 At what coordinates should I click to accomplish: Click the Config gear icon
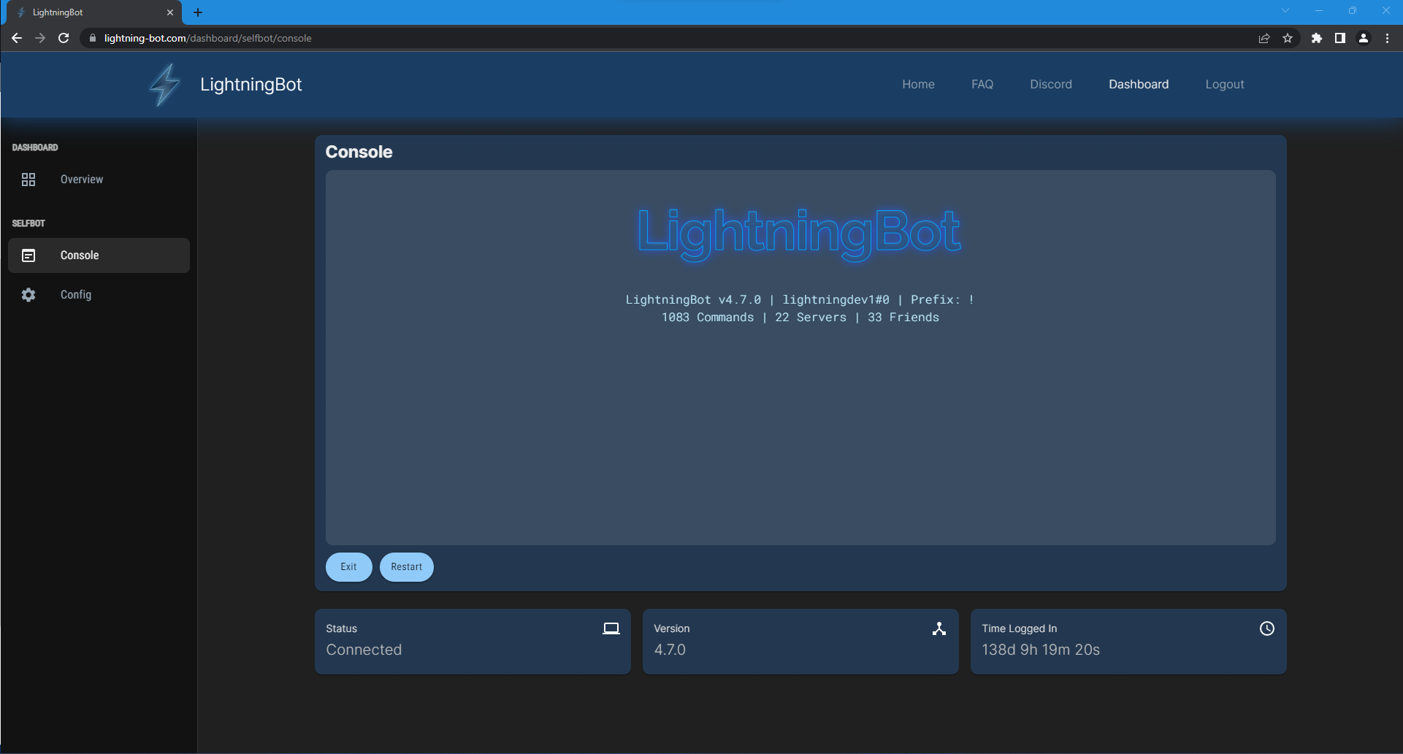pos(28,295)
